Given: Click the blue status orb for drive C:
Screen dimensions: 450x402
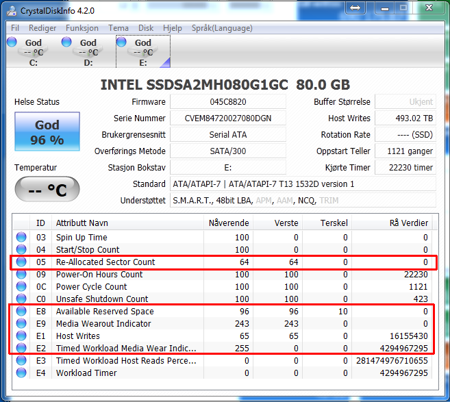Looking at the screenshot, I should pos(12,42).
